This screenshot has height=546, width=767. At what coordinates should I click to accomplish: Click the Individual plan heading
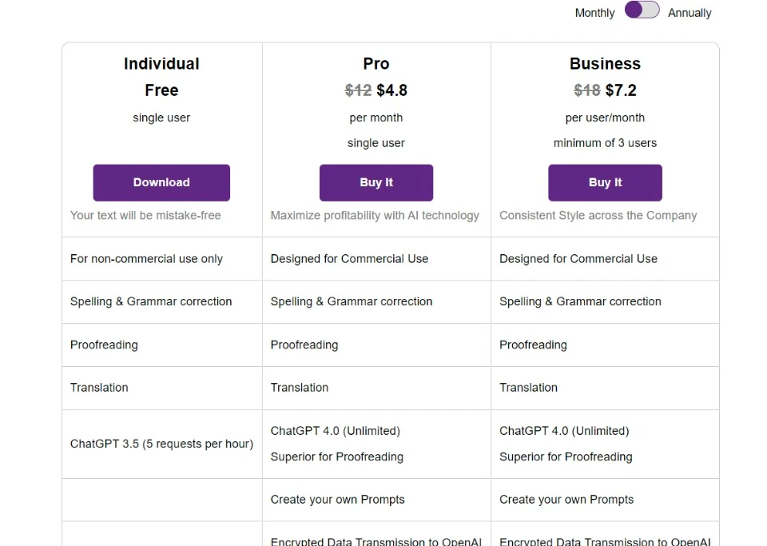(161, 64)
